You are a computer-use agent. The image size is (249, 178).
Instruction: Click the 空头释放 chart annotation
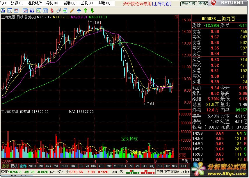(x=129, y=139)
